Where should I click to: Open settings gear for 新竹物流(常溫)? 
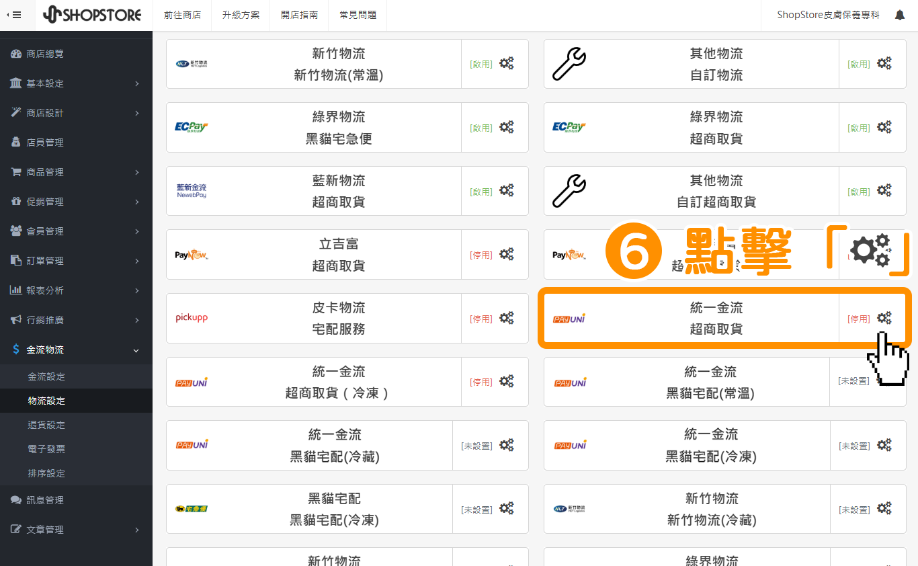(507, 64)
